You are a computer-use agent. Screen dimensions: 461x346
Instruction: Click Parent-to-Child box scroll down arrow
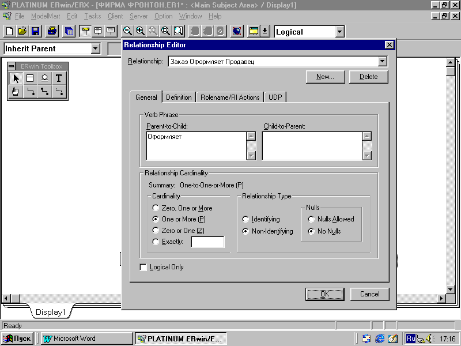point(251,156)
